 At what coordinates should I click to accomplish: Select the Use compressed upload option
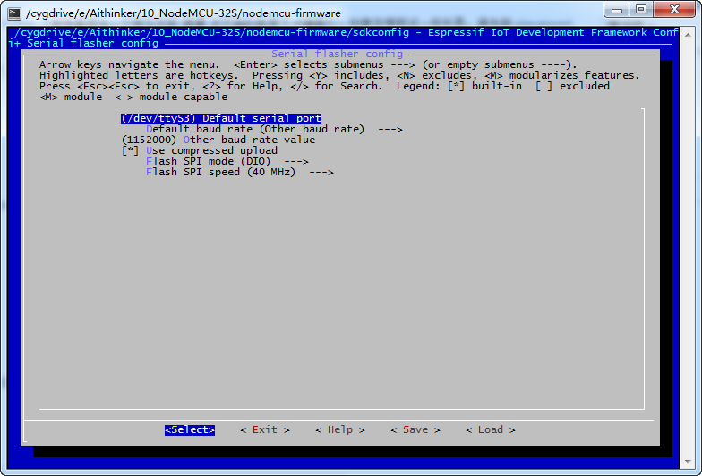[211, 150]
